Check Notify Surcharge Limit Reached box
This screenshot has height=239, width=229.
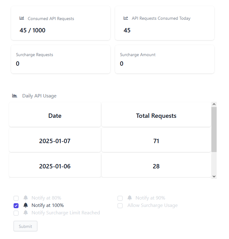[16, 213]
